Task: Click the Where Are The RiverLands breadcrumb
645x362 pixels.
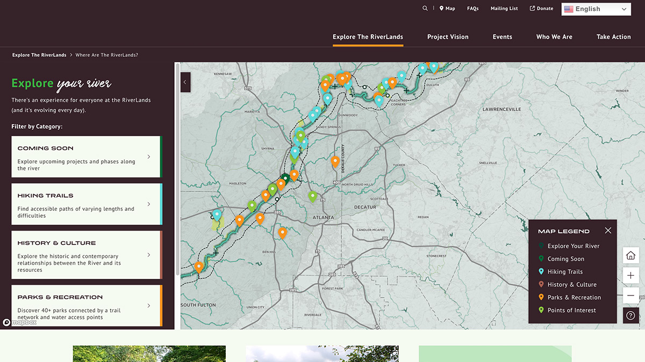Action: (106, 55)
